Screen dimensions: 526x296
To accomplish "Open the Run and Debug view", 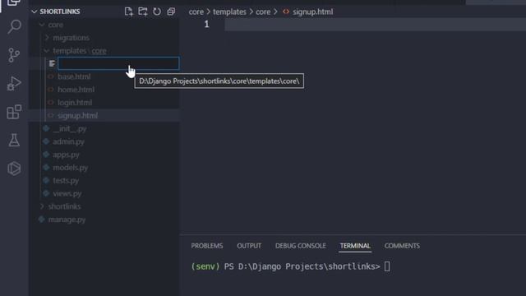I will [x=14, y=83].
